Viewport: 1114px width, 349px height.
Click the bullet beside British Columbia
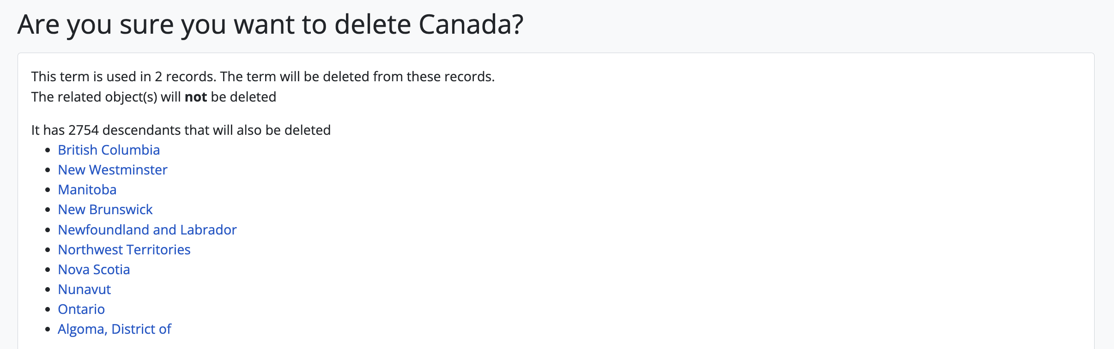(48, 150)
